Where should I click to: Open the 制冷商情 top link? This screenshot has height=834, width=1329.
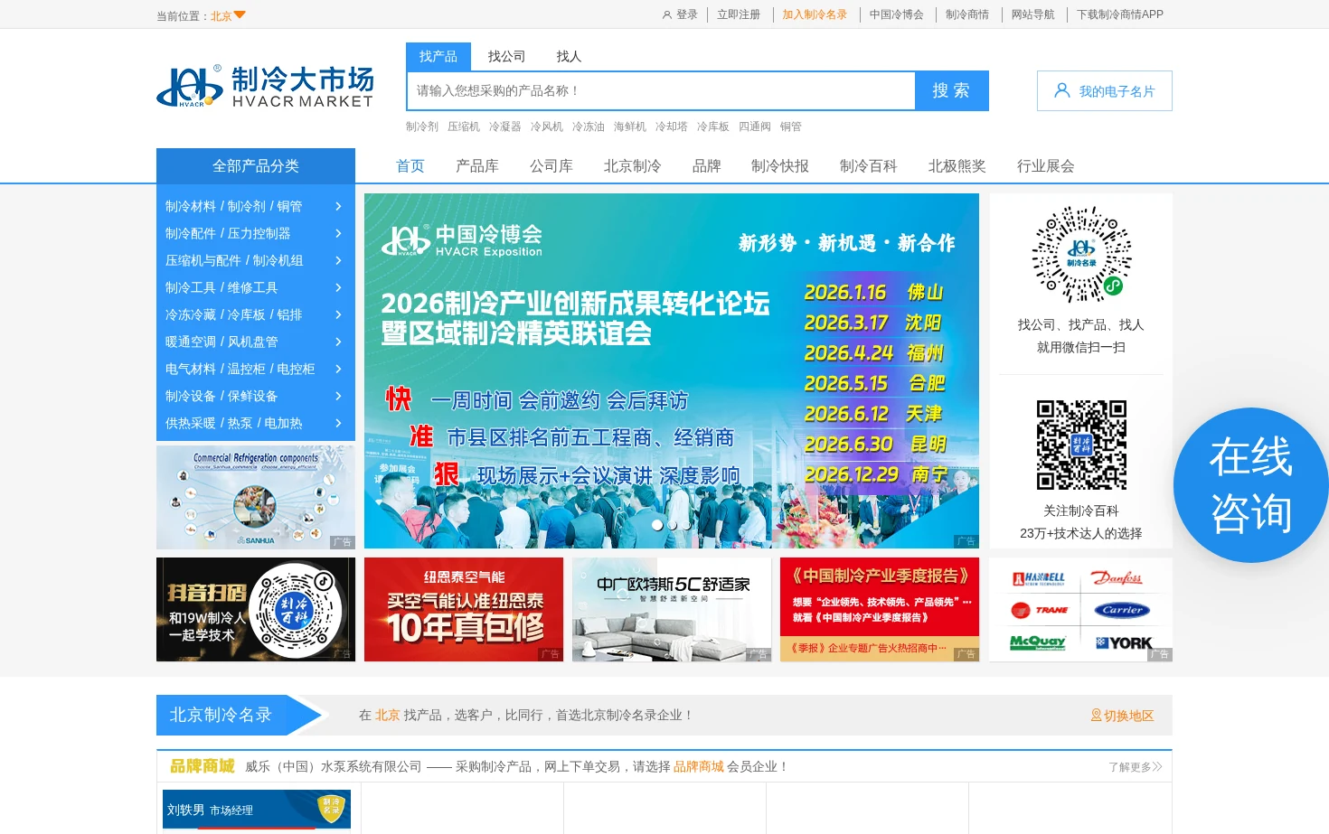coord(967,14)
